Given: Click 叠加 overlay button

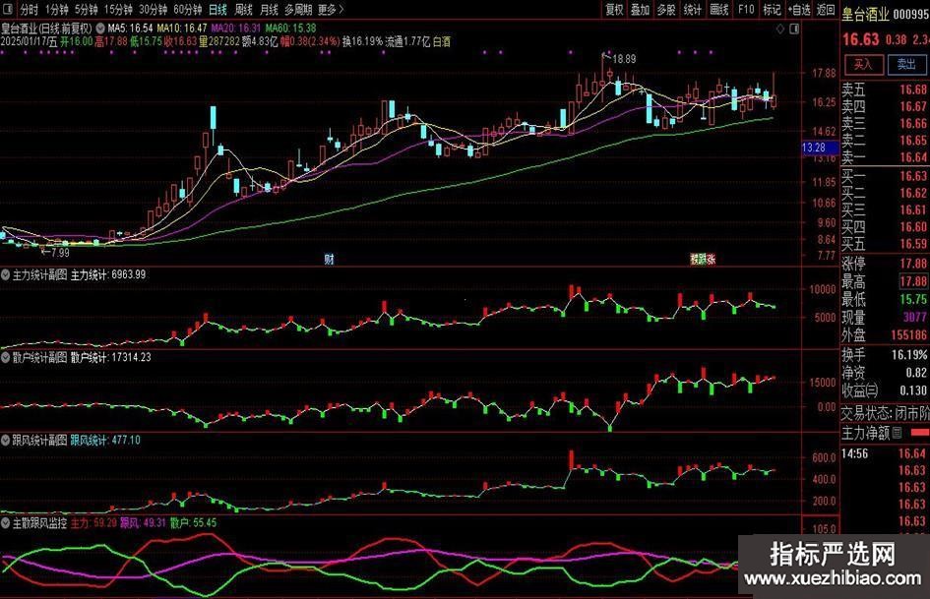Looking at the screenshot, I should click(640, 10).
